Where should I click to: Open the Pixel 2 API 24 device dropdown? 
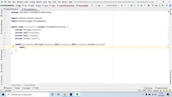click(112, 5)
